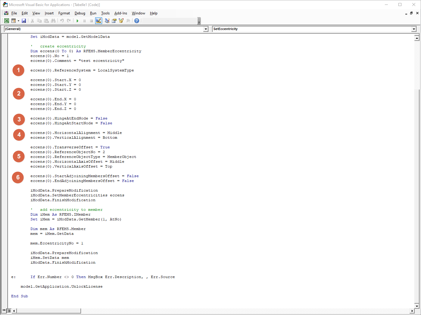Open the Properties Window icon

[114, 21]
